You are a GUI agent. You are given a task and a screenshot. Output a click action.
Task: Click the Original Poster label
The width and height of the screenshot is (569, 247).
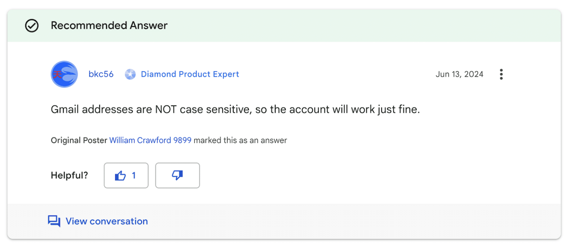pos(79,141)
